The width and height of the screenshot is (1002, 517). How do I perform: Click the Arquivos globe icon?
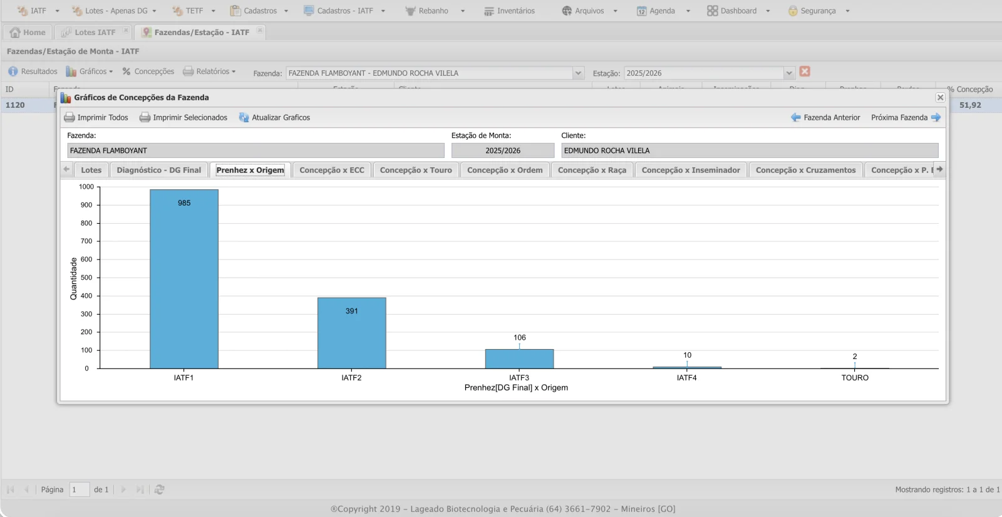pos(567,11)
